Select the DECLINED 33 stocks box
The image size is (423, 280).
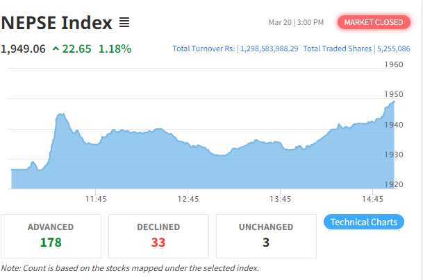[x=158, y=236]
